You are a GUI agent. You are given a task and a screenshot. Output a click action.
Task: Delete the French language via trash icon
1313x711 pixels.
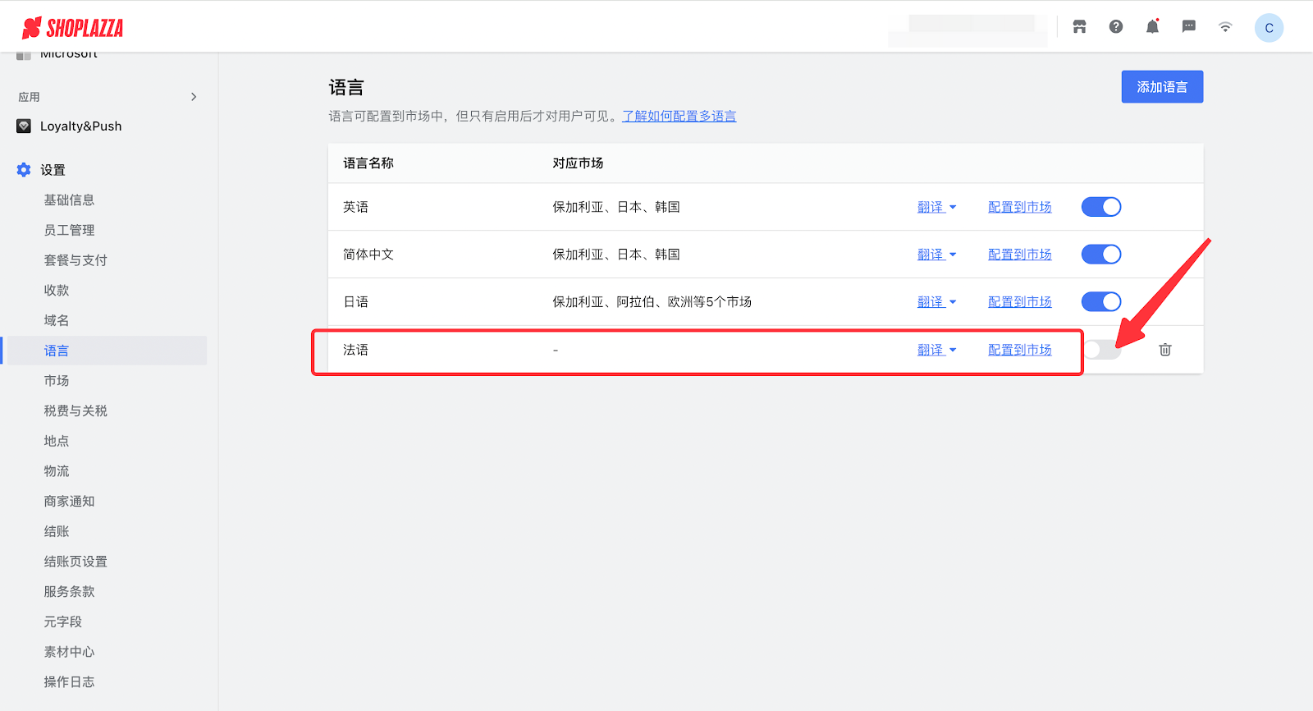1164,350
